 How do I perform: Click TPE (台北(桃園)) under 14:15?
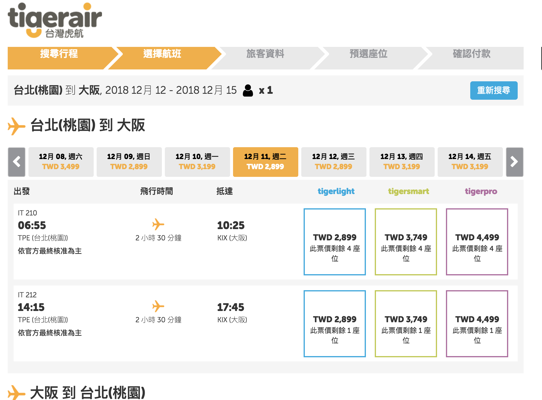[x=43, y=320]
